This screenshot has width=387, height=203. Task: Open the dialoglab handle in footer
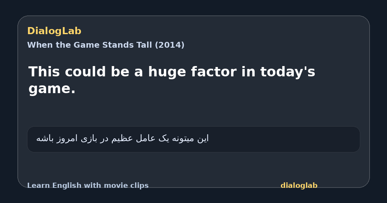299,186
